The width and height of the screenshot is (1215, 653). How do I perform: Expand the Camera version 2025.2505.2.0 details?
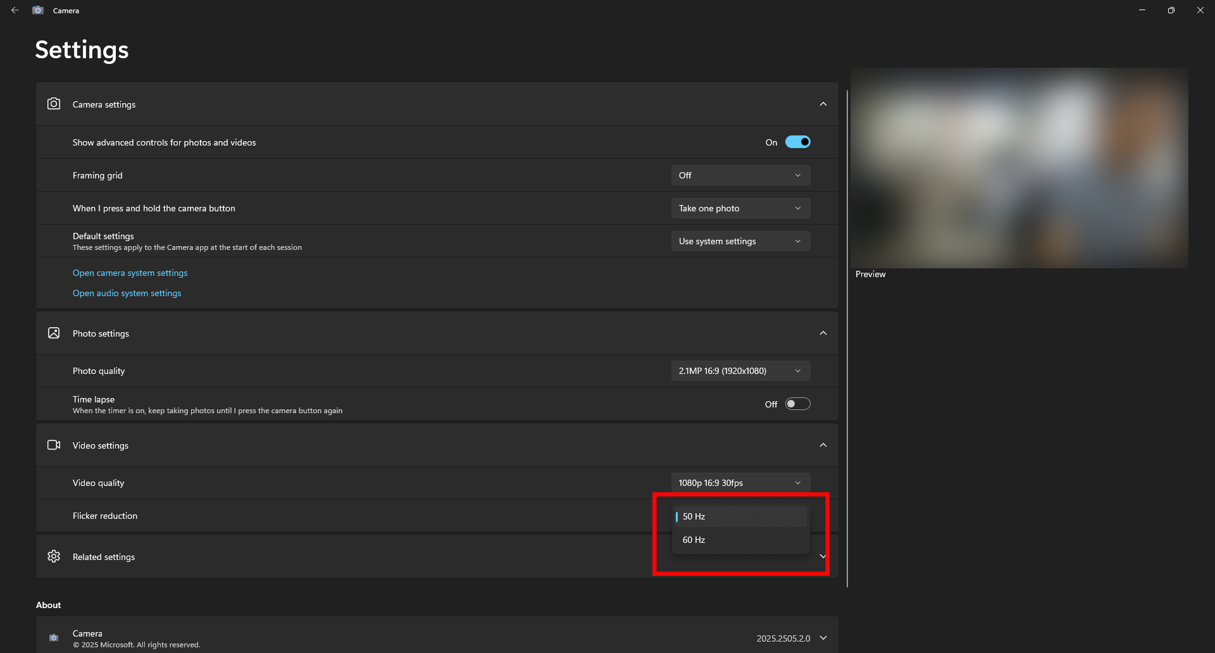pyautogui.click(x=823, y=638)
